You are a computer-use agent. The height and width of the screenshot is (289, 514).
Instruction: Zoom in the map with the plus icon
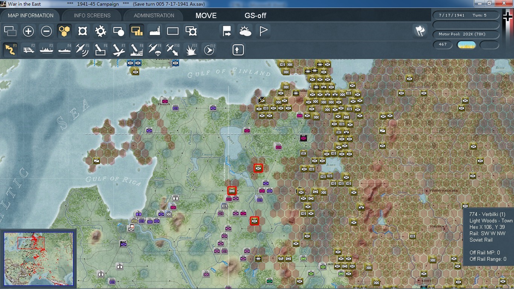28,31
